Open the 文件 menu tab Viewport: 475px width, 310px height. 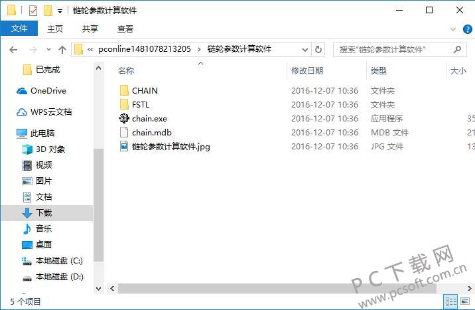click(19, 29)
